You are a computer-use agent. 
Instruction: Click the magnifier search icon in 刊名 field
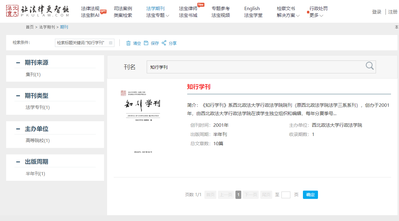pos(370,66)
